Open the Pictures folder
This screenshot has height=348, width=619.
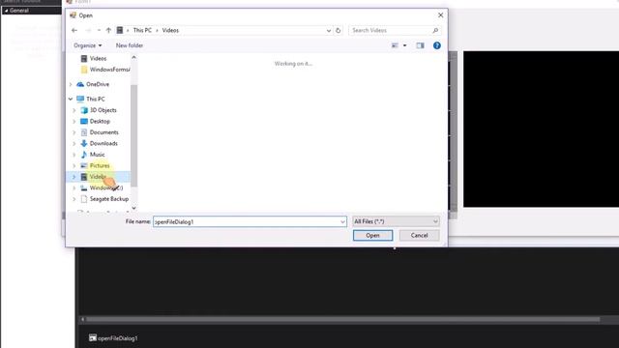(x=100, y=165)
